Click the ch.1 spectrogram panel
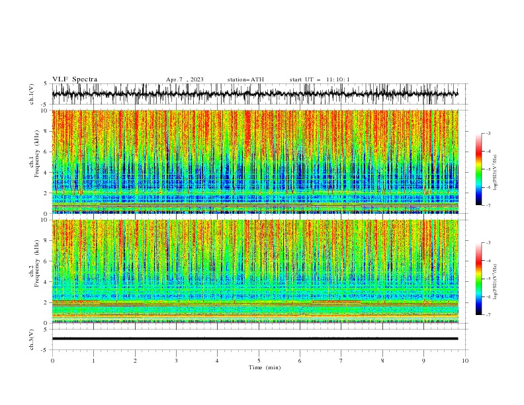The height and width of the screenshot is (405, 524). tap(255, 161)
